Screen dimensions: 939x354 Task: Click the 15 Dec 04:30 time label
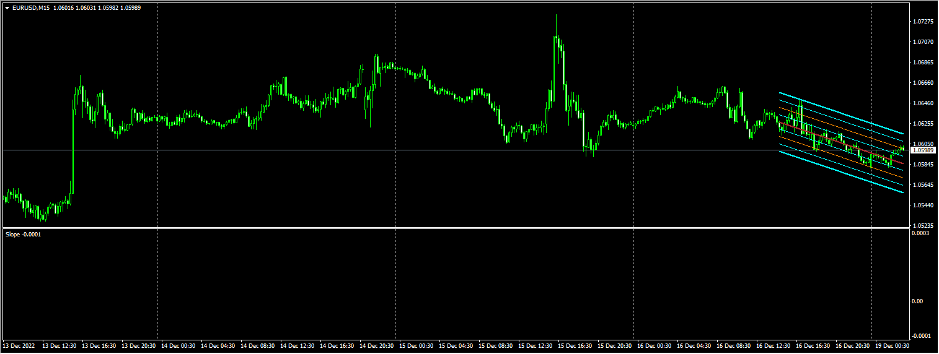click(x=456, y=346)
